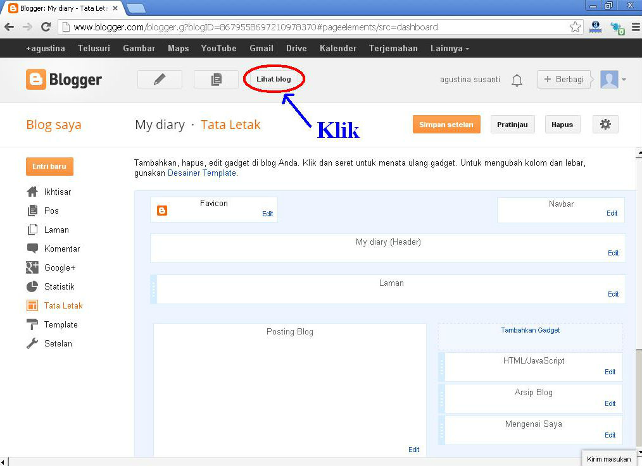Viewport: 642px width, 466px height.
Task: Click the Favicon Blogger thumbnail icon
Action: pos(162,211)
